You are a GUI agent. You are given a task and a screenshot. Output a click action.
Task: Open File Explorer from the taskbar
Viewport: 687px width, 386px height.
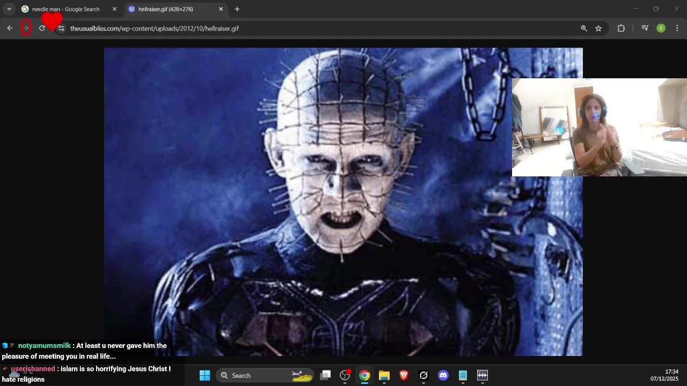(x=384, y=375)
